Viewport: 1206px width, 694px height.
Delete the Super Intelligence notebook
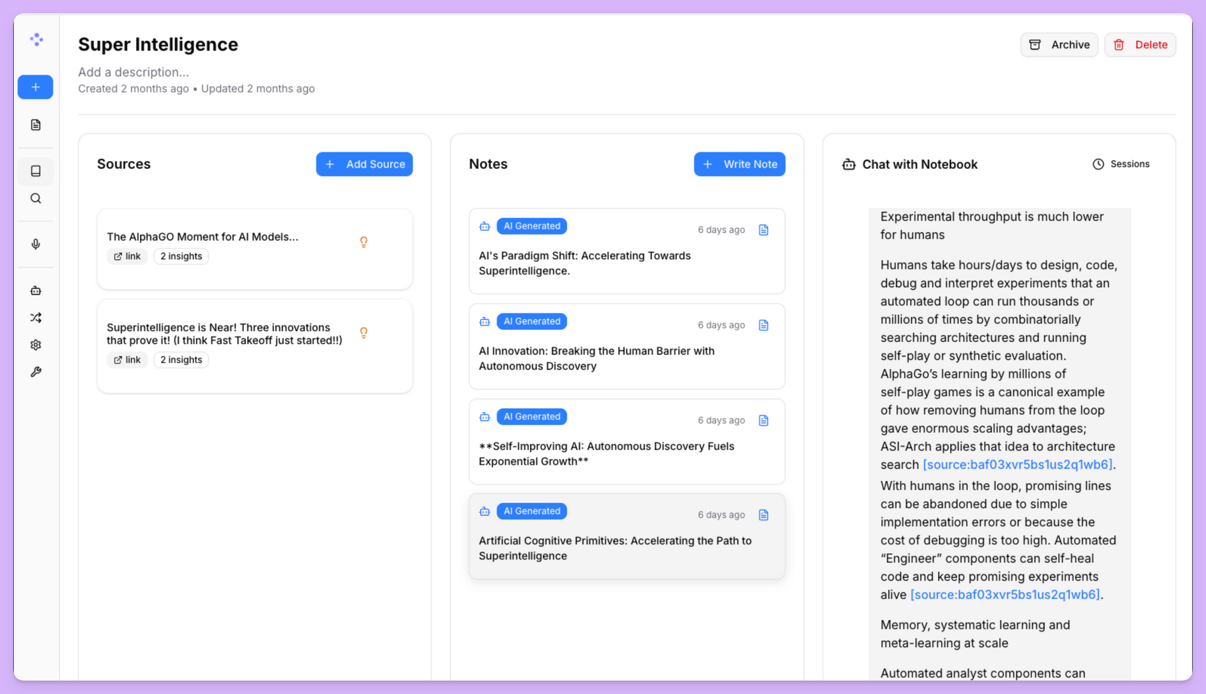click(1140, 45)
